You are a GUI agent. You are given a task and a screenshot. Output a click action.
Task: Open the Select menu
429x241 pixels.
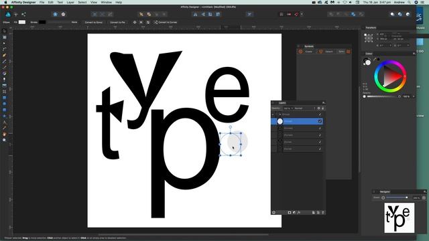[82, 2]
